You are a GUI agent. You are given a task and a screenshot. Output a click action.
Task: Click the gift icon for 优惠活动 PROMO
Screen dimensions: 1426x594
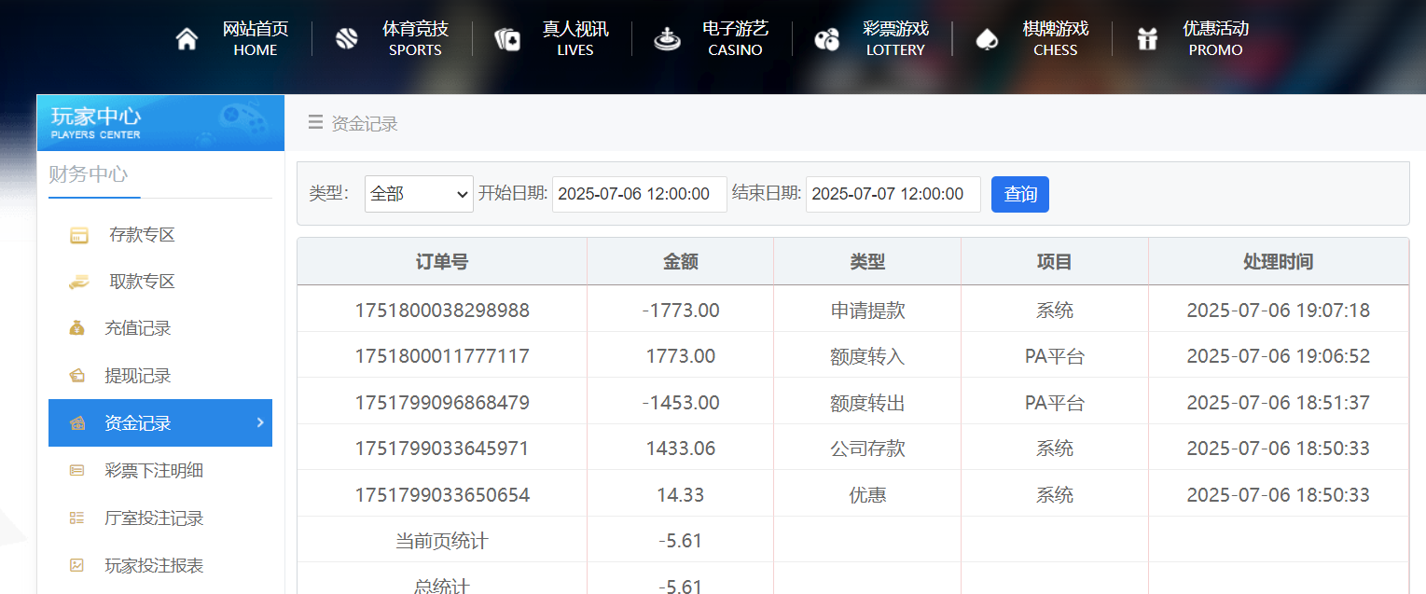point(1146,37)
